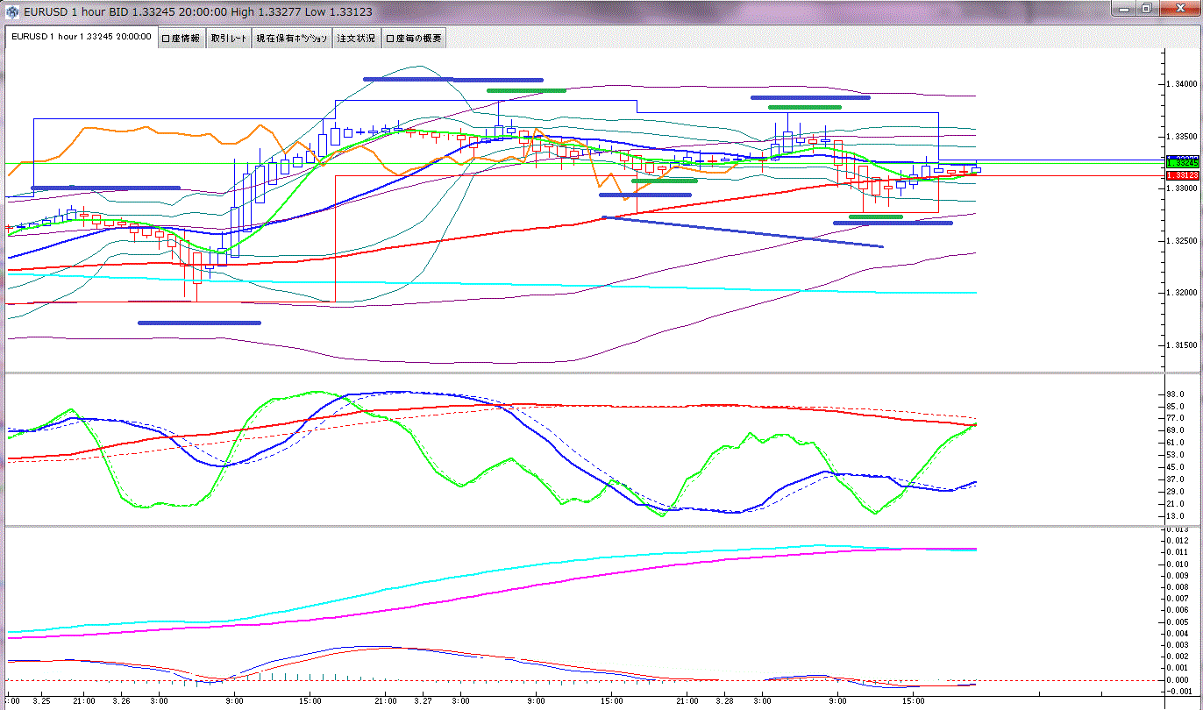1203x710 pixels.
Task: Go to the 注文状況 tab
Action: pos(356,39)
